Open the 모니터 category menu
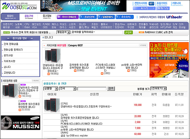 click(82, 24)
